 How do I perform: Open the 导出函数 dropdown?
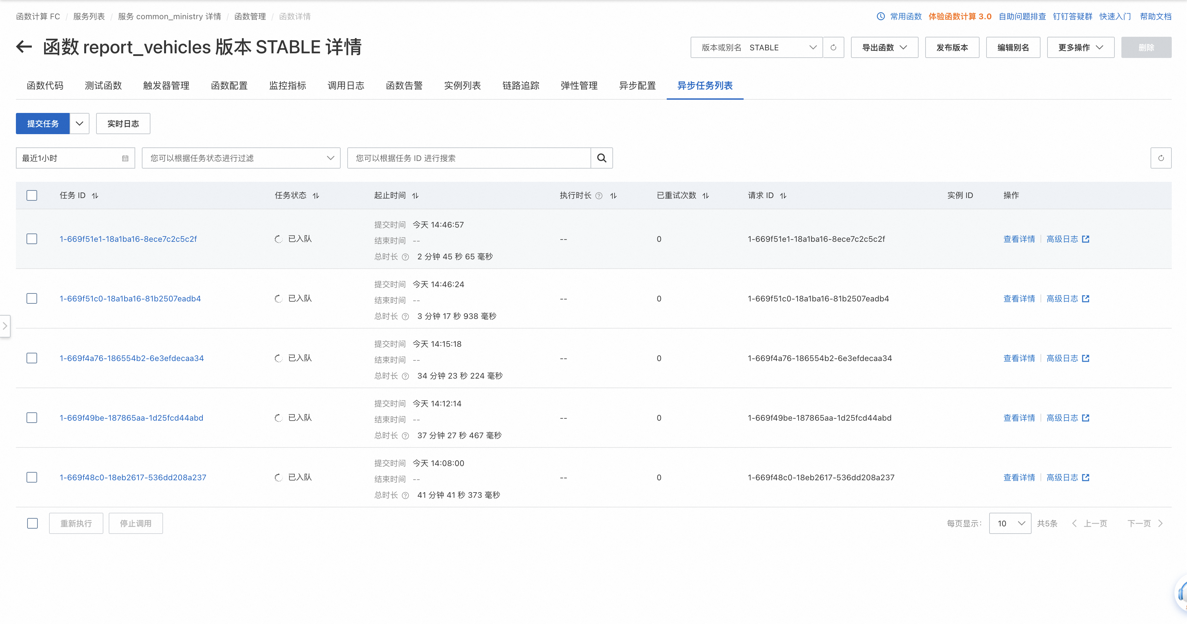click(884, 47)
